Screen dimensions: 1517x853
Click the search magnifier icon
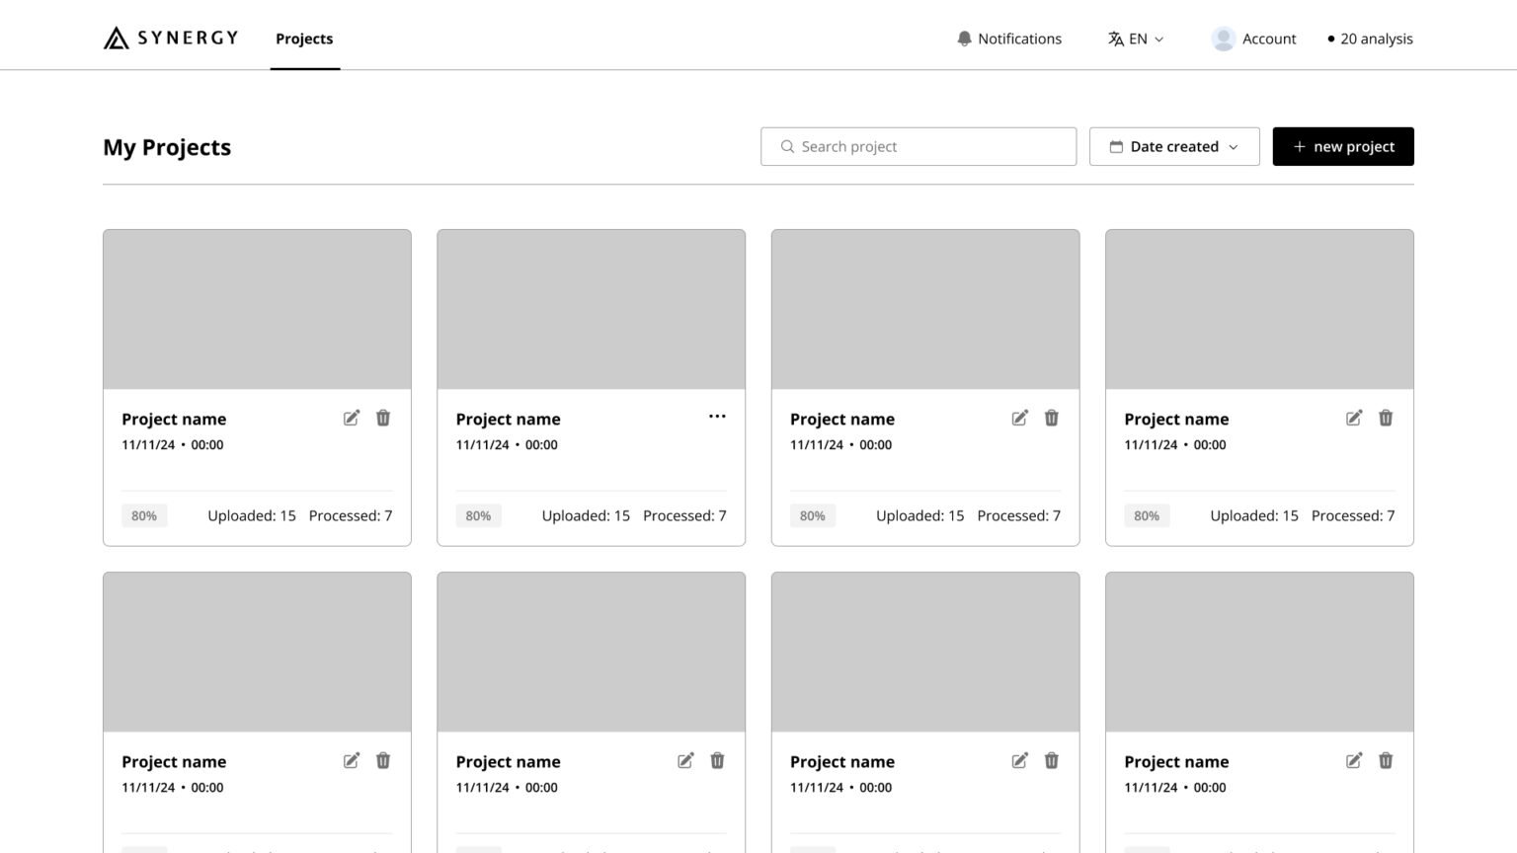click(x=787, y=146)
